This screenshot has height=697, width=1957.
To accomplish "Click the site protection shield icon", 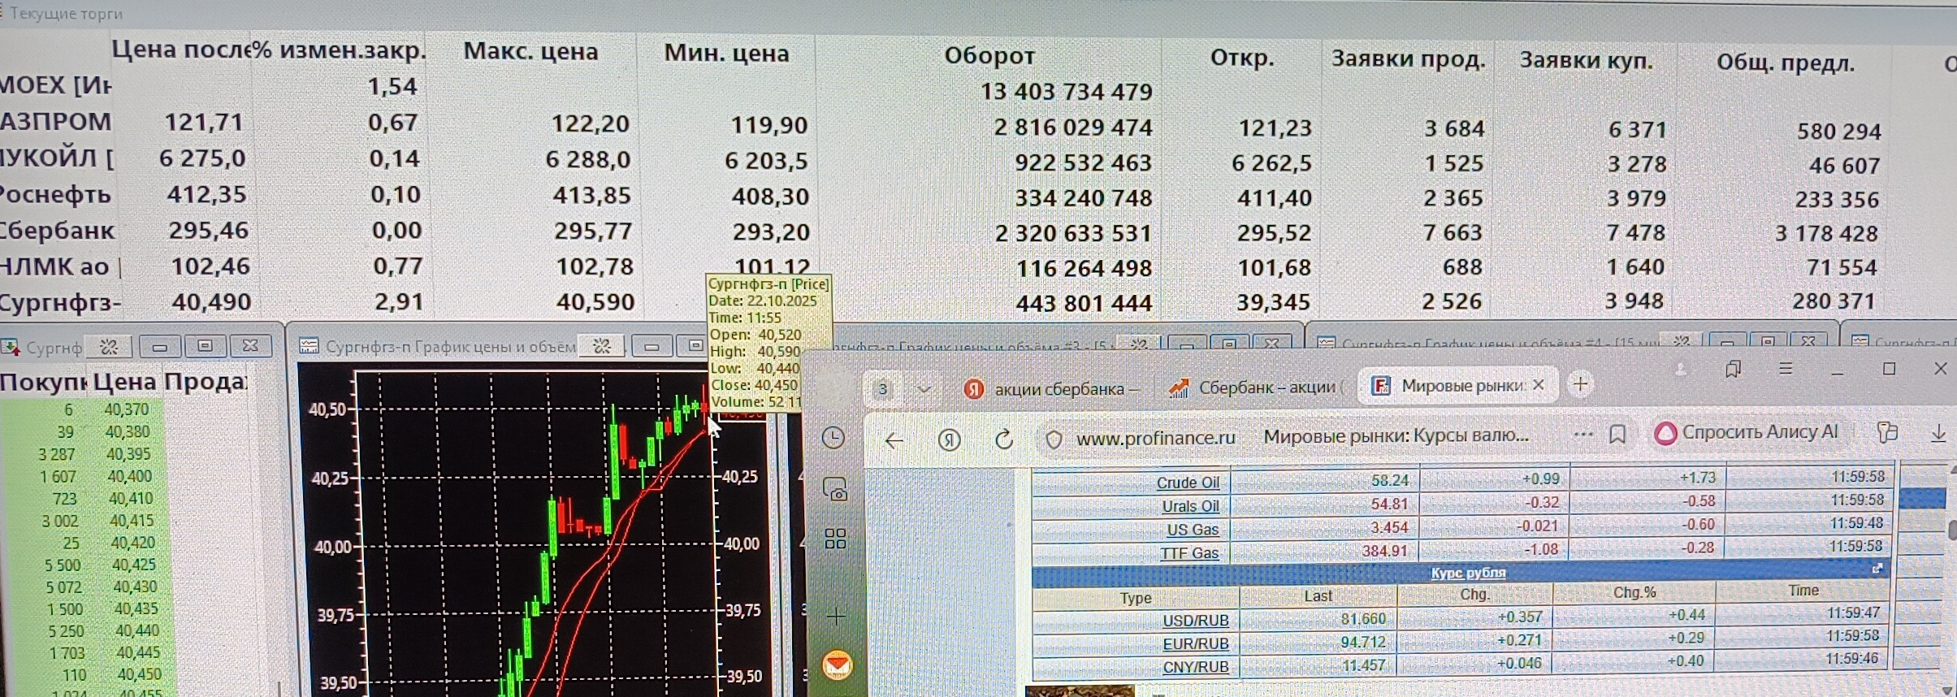I will (x=1054, y=439).
